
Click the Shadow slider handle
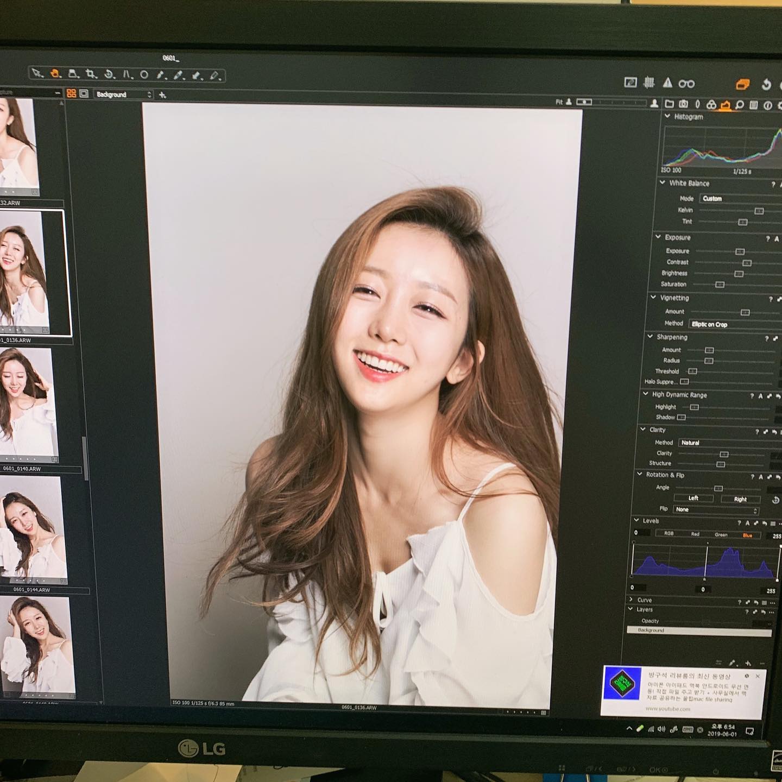coord(682,417)
